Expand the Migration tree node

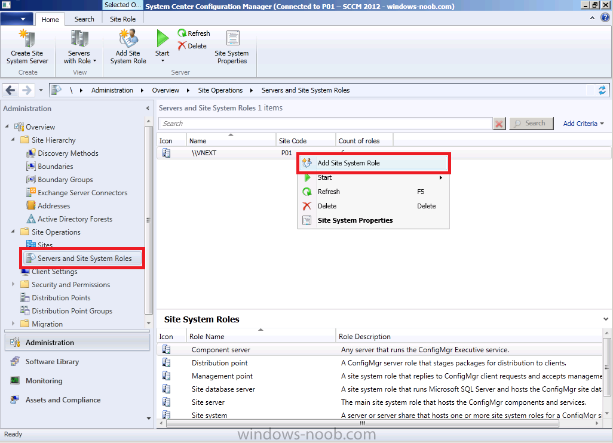[13, 324]
